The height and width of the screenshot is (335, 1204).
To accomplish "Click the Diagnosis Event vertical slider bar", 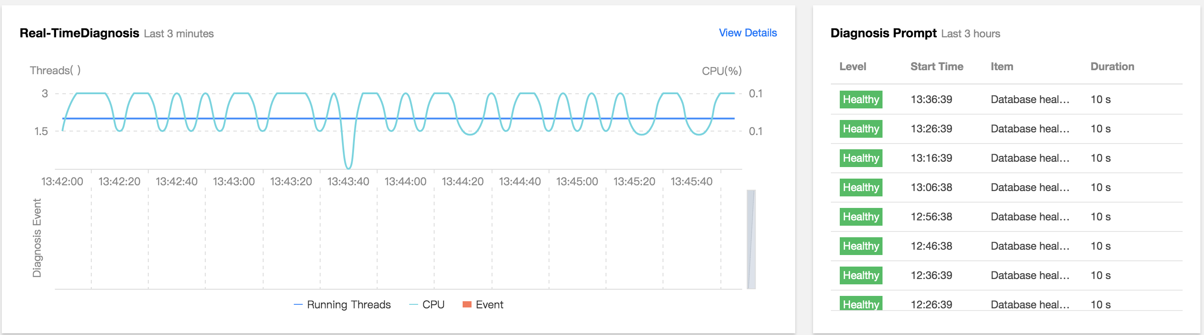I will [x=751, y=239].
